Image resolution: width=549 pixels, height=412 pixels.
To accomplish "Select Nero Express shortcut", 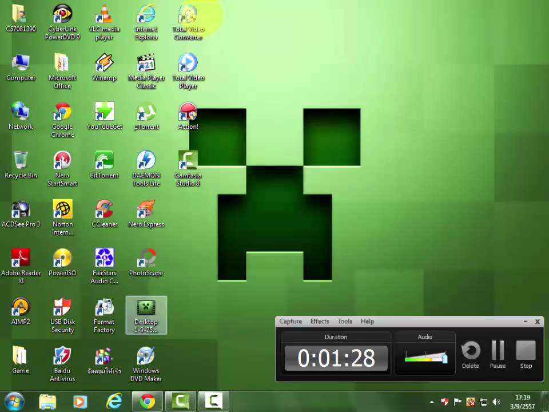I will (x=146, y=213).
